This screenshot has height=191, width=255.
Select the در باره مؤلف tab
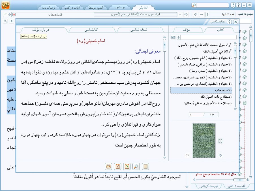[41, 30]
